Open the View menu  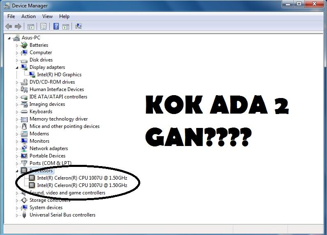(x=47, y=16)
